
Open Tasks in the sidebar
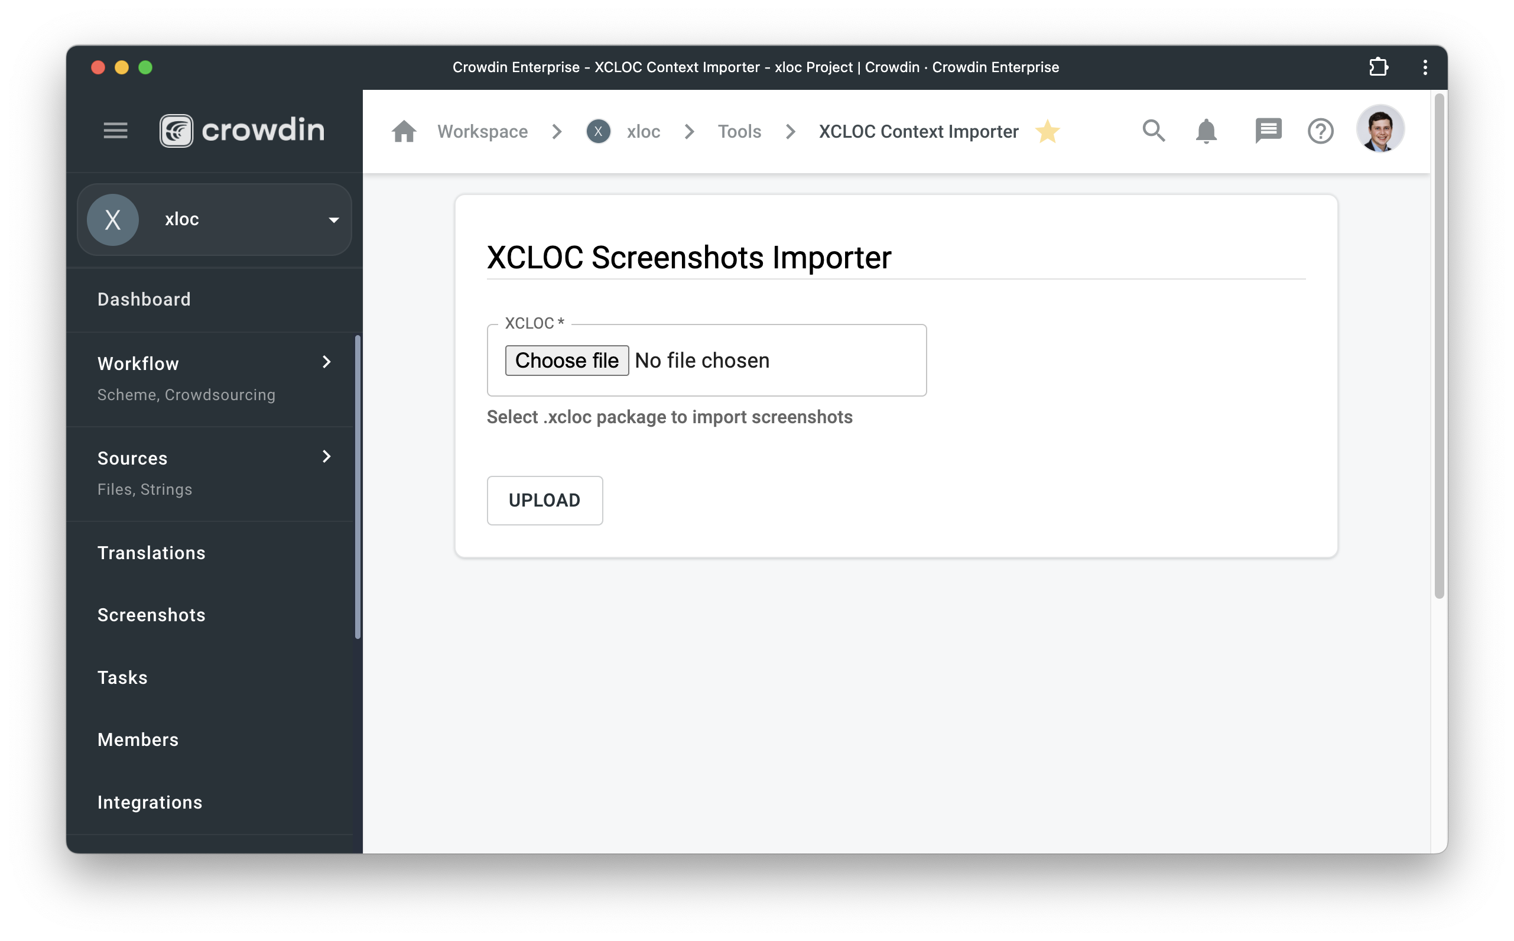122,677
